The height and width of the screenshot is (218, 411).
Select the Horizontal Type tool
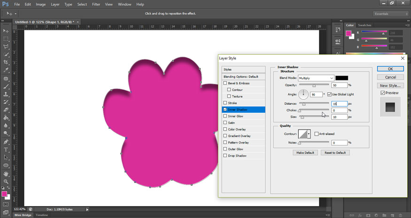click(x=6, y=150)
